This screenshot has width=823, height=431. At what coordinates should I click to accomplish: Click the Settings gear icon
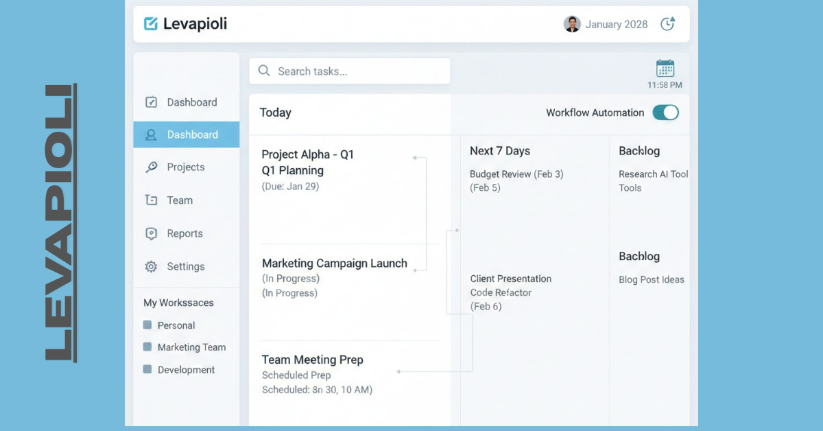click(152, 266)
